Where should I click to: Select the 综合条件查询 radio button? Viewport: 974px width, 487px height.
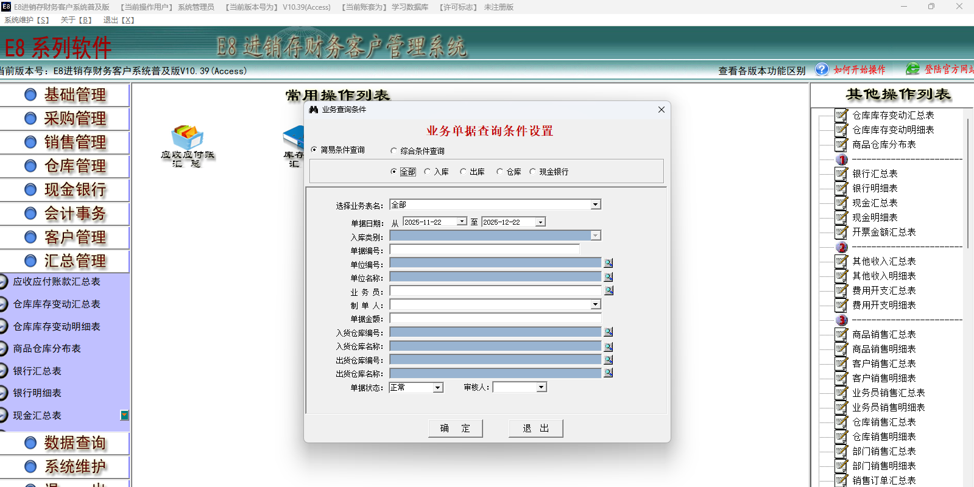pos(393,151)
